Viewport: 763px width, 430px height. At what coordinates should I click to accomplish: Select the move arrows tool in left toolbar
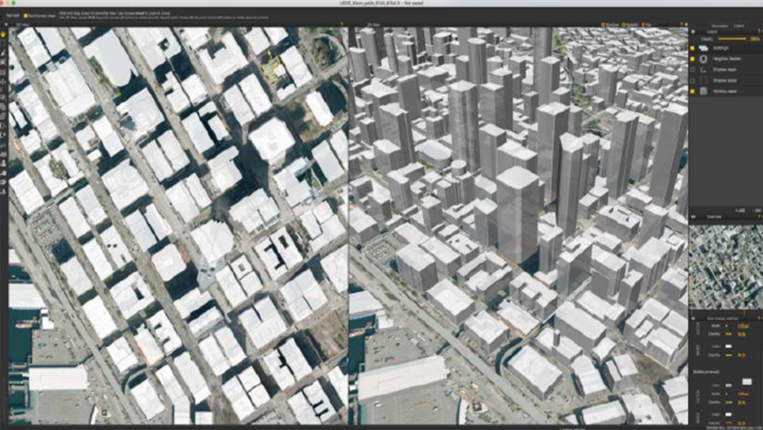(4, 81)
